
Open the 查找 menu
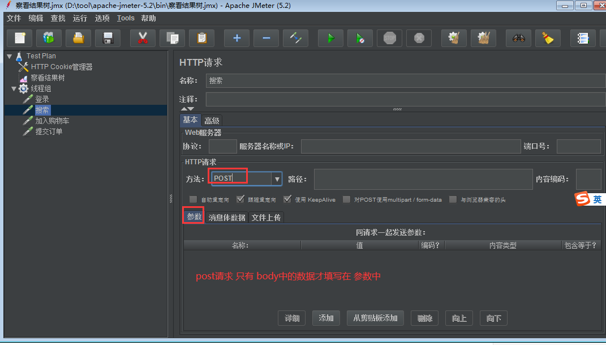click(x=58, y=18)
